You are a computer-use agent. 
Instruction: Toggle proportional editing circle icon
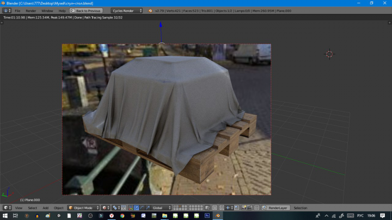[x=215, y=208]
